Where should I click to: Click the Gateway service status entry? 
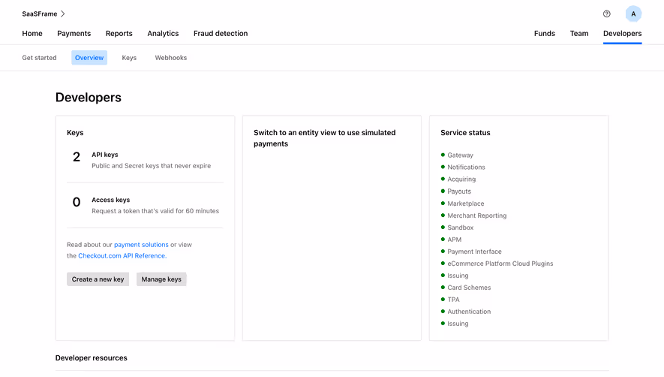[x=461, y=155]
